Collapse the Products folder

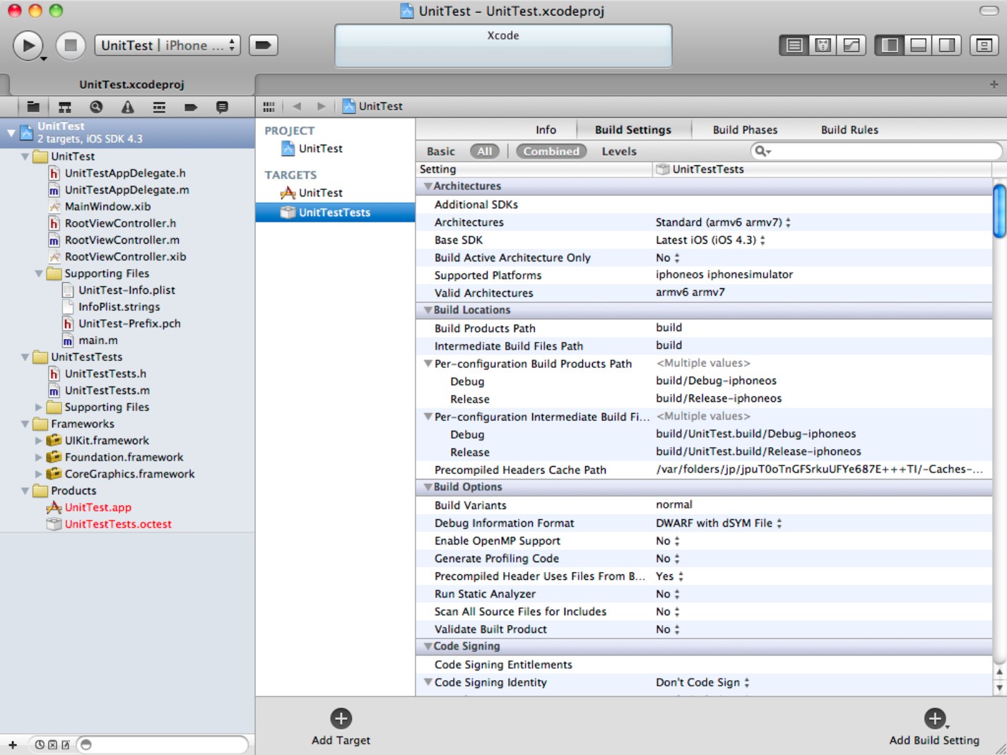coord(25,491)
